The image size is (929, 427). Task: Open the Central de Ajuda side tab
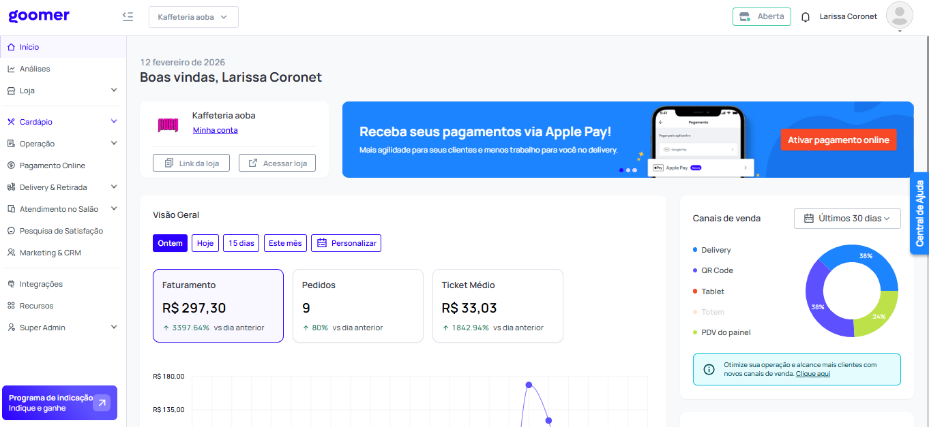(x=919, y=213)
